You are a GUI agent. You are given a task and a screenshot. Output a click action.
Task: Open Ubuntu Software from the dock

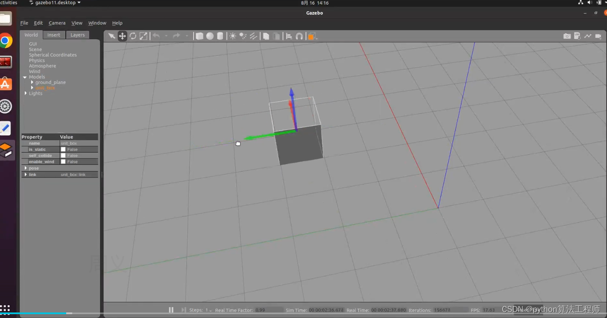tap(6, 84)
